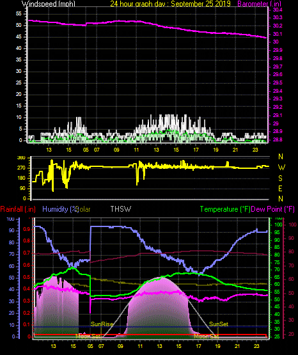Click the Moon Set label near hour 05
The width and height of the screenshot is (298, 355).
[x=88, y=336]
